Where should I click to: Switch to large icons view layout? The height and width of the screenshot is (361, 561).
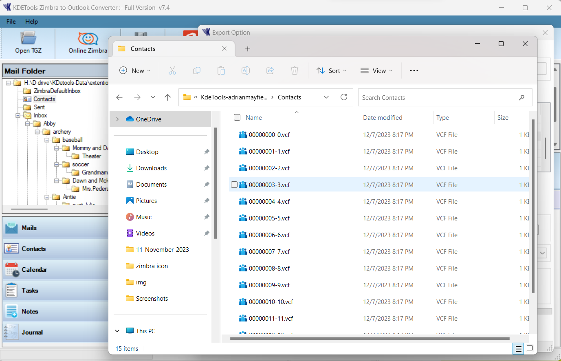tap(530, 348)
